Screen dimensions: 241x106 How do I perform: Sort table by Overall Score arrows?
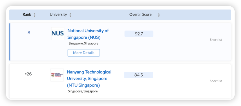click(159, 15)
